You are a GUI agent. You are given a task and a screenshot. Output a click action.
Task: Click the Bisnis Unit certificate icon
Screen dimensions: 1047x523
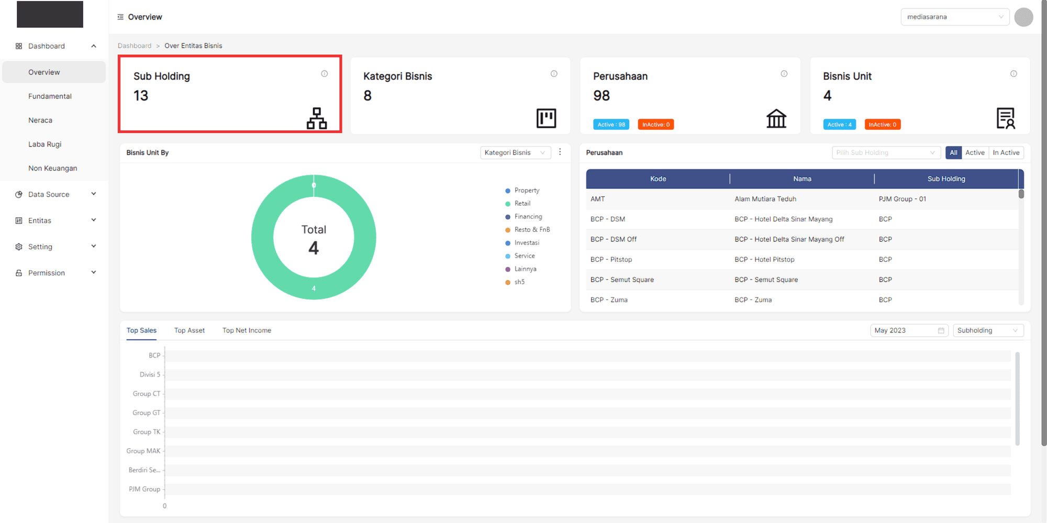[1005, 118]
